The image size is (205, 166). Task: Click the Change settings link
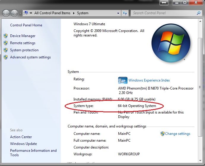[x=177, y=134]
